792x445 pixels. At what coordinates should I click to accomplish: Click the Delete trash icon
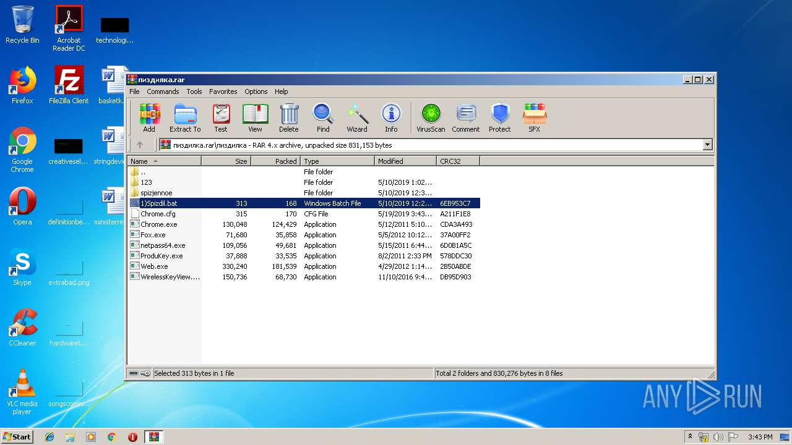(x=288, y=118)
